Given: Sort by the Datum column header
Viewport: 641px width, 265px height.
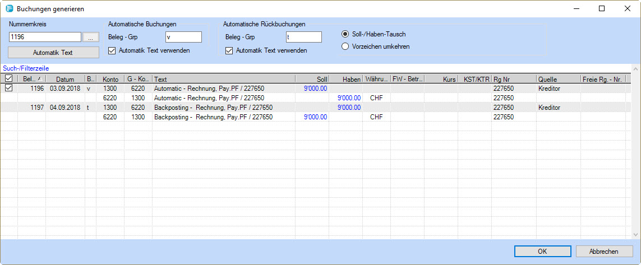Looking at the screenshot, I should [x=65, y=80].
